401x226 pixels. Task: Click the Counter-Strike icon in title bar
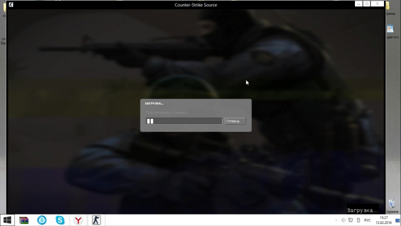coord(11,5)
